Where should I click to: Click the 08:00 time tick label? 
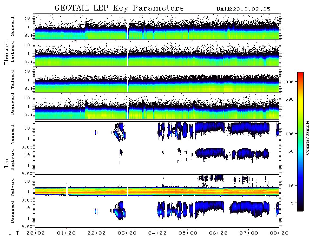pos(279,233)
